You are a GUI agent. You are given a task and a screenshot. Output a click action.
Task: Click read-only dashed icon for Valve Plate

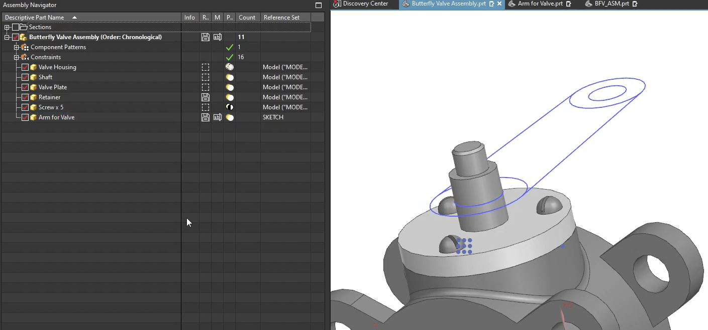[x=205, y=87]
